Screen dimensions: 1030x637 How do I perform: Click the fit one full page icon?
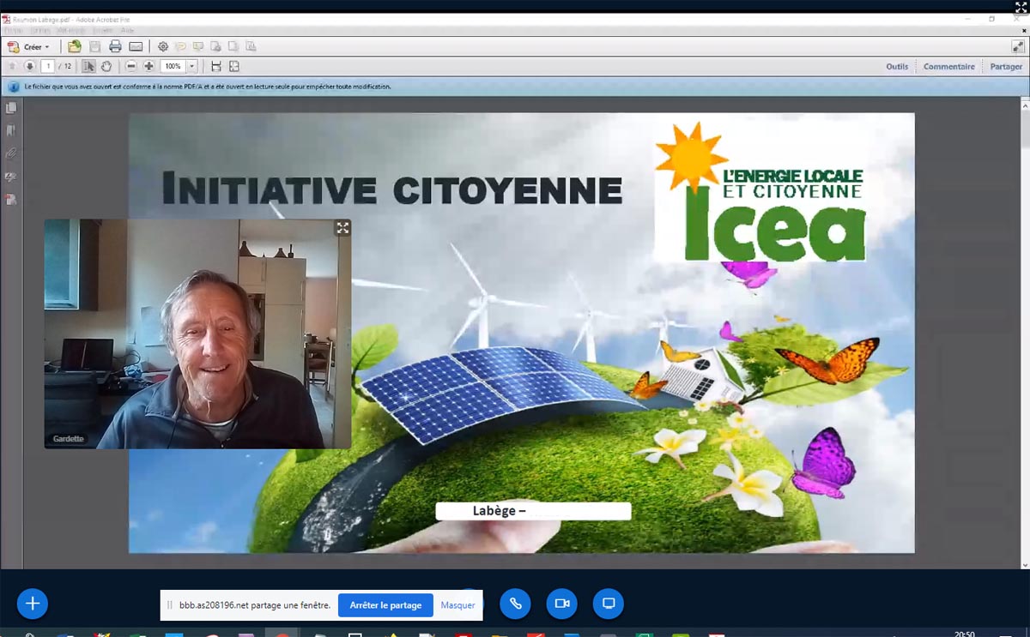234,66
